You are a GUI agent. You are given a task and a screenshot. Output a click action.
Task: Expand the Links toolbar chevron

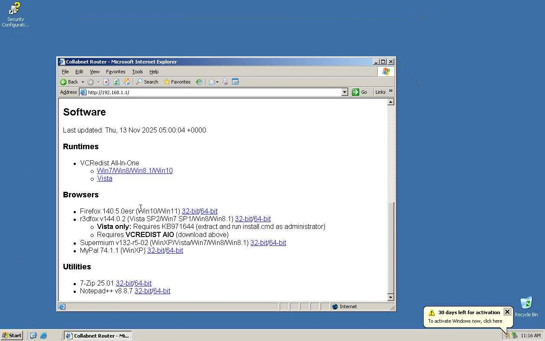391,91
